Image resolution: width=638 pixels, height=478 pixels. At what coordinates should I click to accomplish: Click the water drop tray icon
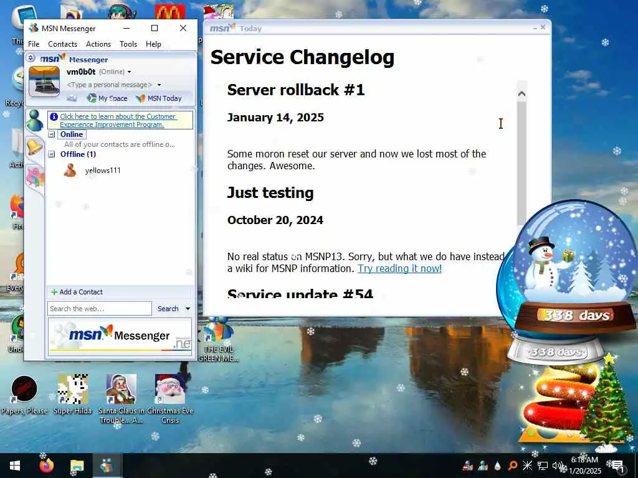point(497,466)
